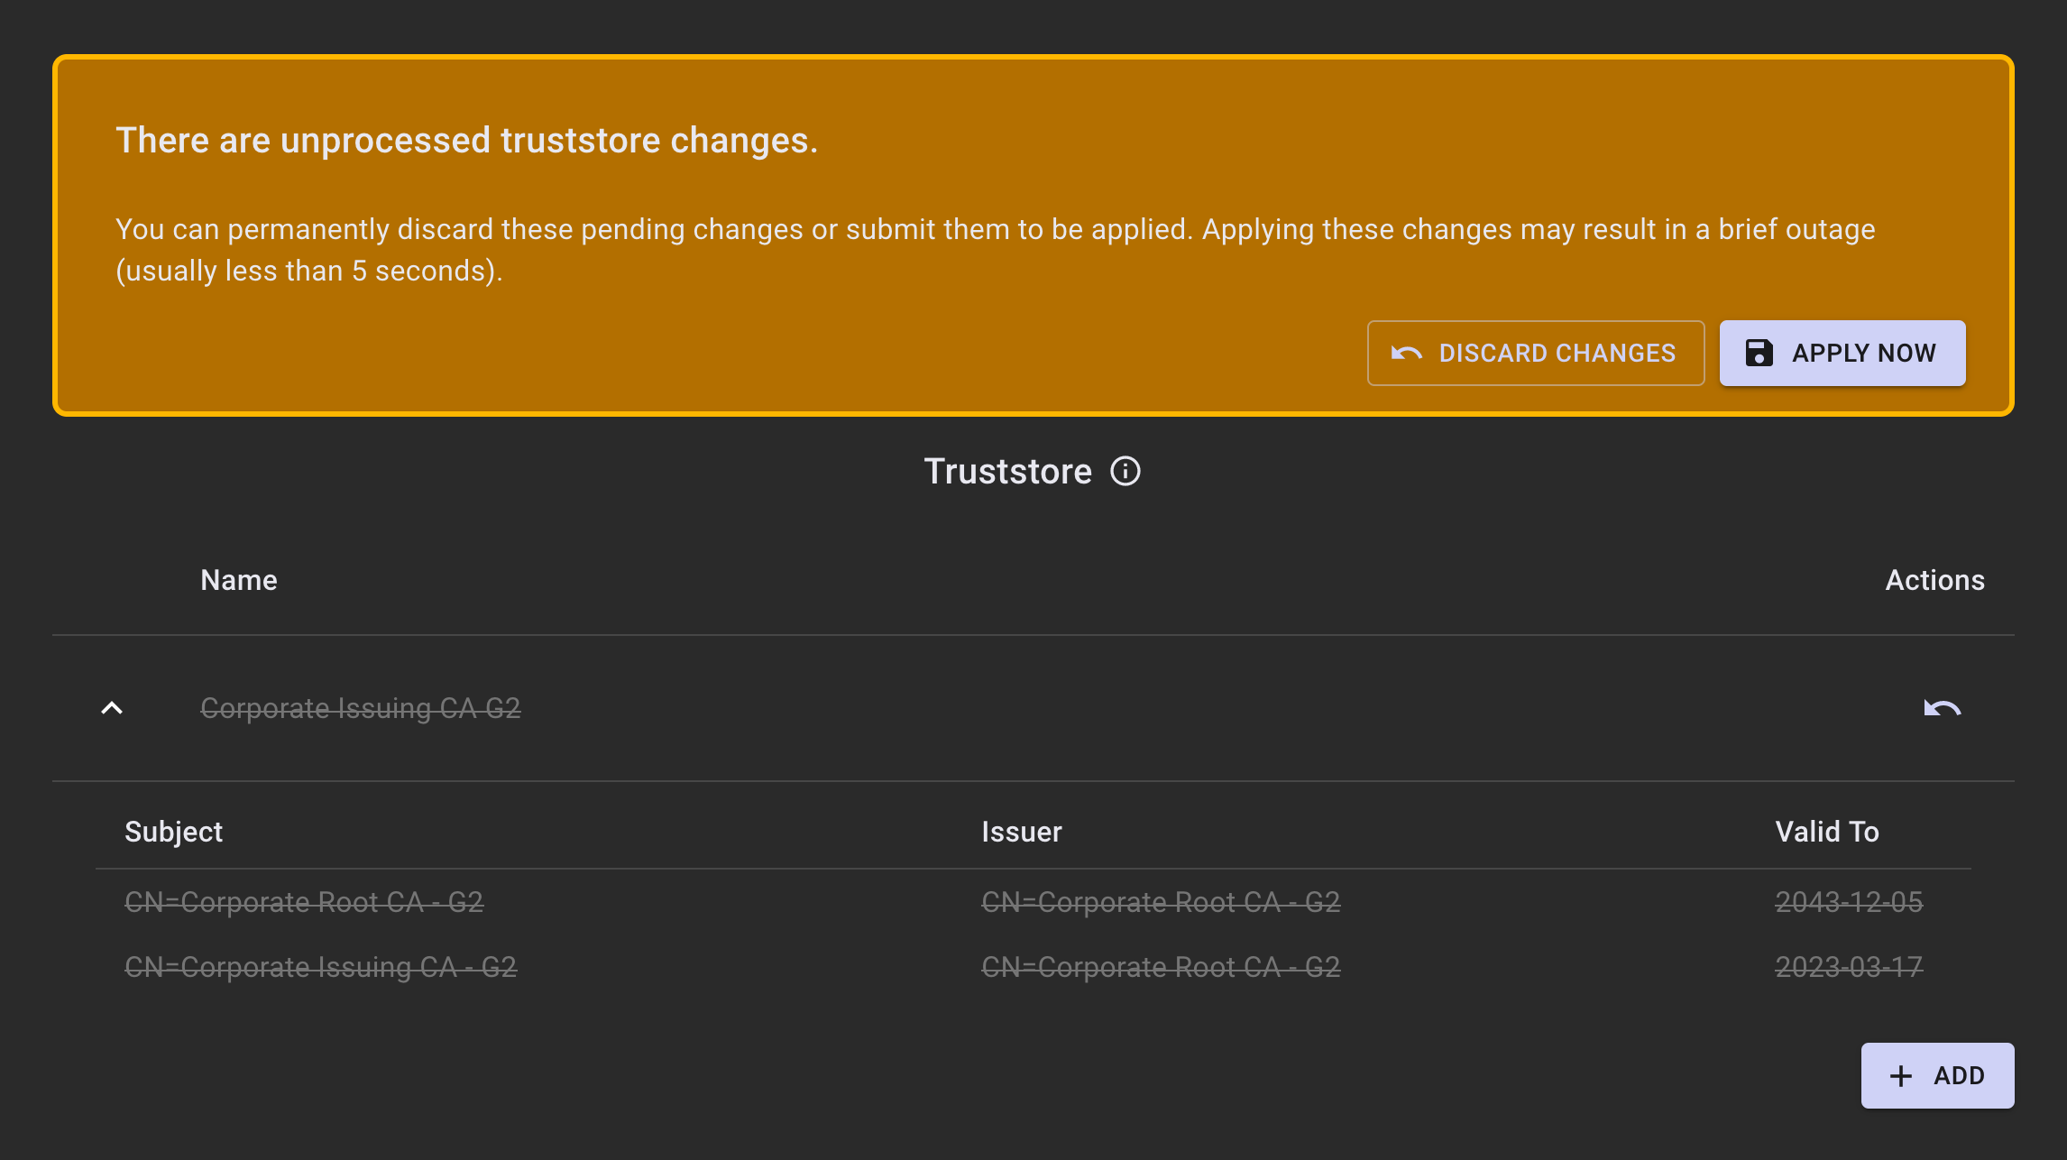Screen dimensions: 2067x1160
Task: Click the undo arrow in Discard Changes
Action: (x=1406, y=353)
